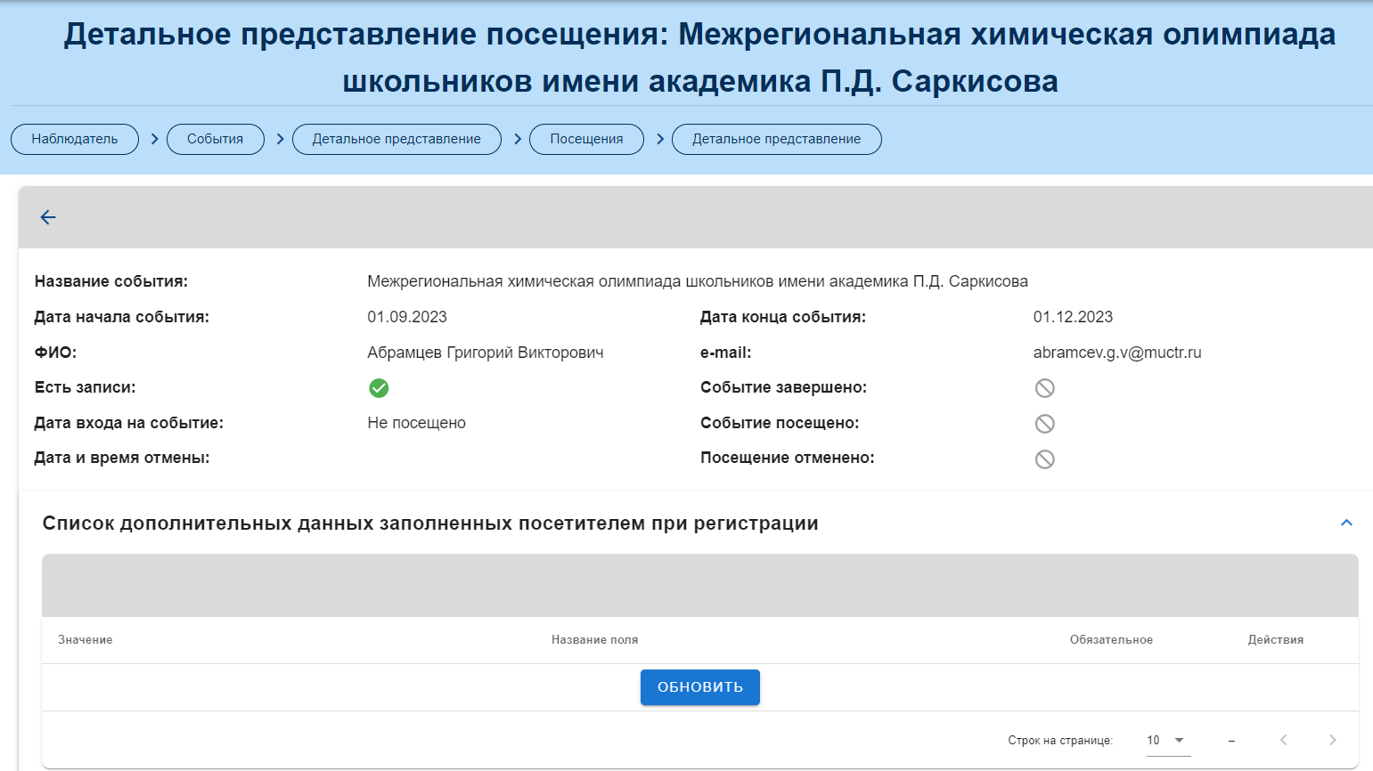The width and height of the screenshot is (1373, 771).
Task: Click the ОБНОВИТЬ button
Action: pos(700,687)
